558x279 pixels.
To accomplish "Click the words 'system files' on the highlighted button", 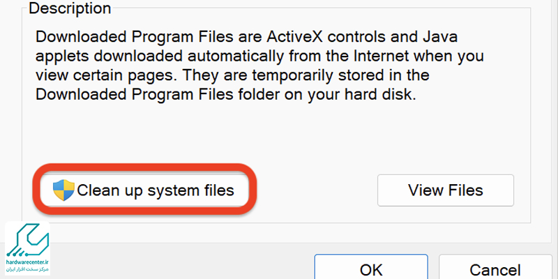I will point(190,190).
